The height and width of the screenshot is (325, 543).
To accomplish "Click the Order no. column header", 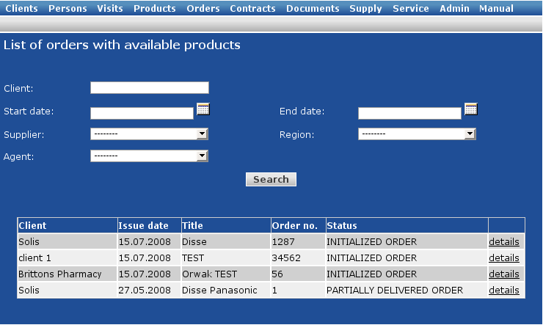I will point(298,225).
